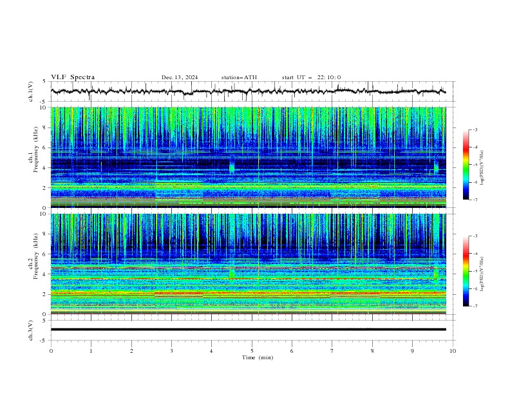Image resolution: width=510 pixels, height=394 pixels.
Task: Click the ch.2 burst near 4 kHz at 9.6 min
Action: click(x=436, y=273)
